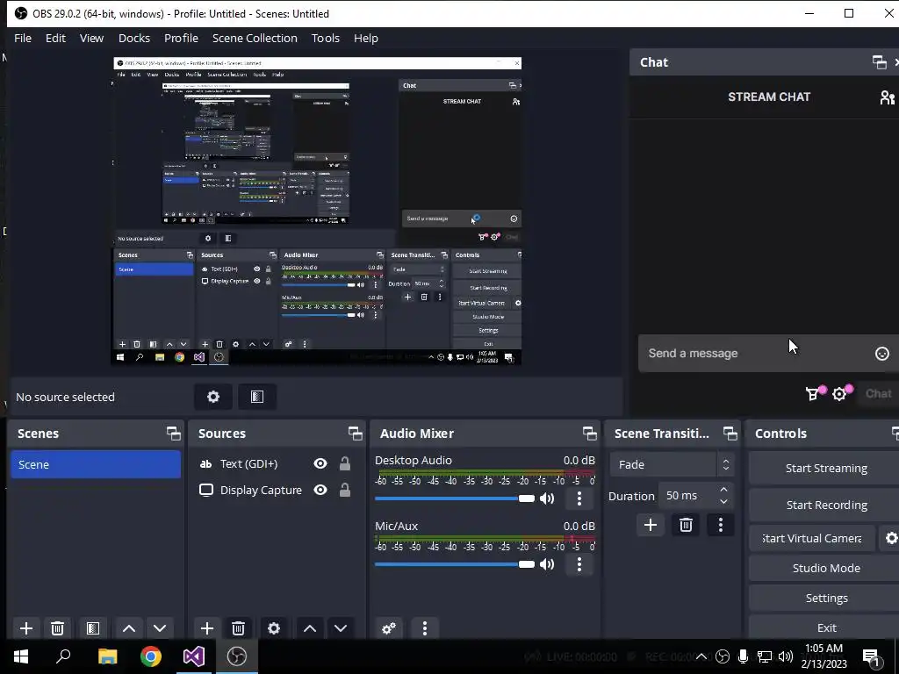Add a new source with plus icon
The width and height of the screenshot is (899, 674).
click(207, 628)
